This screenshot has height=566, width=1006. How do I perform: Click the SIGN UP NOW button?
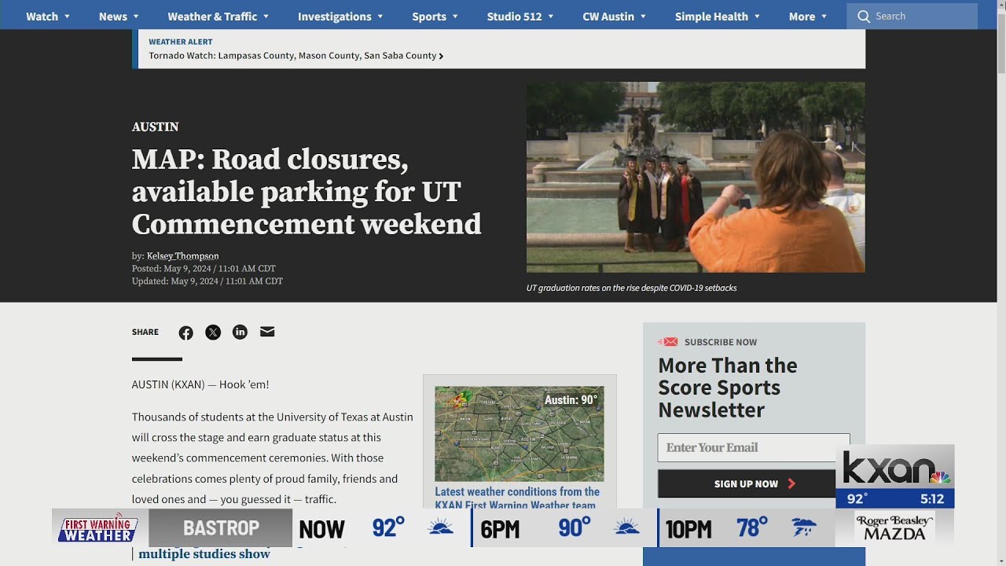[x=747, y=483]
